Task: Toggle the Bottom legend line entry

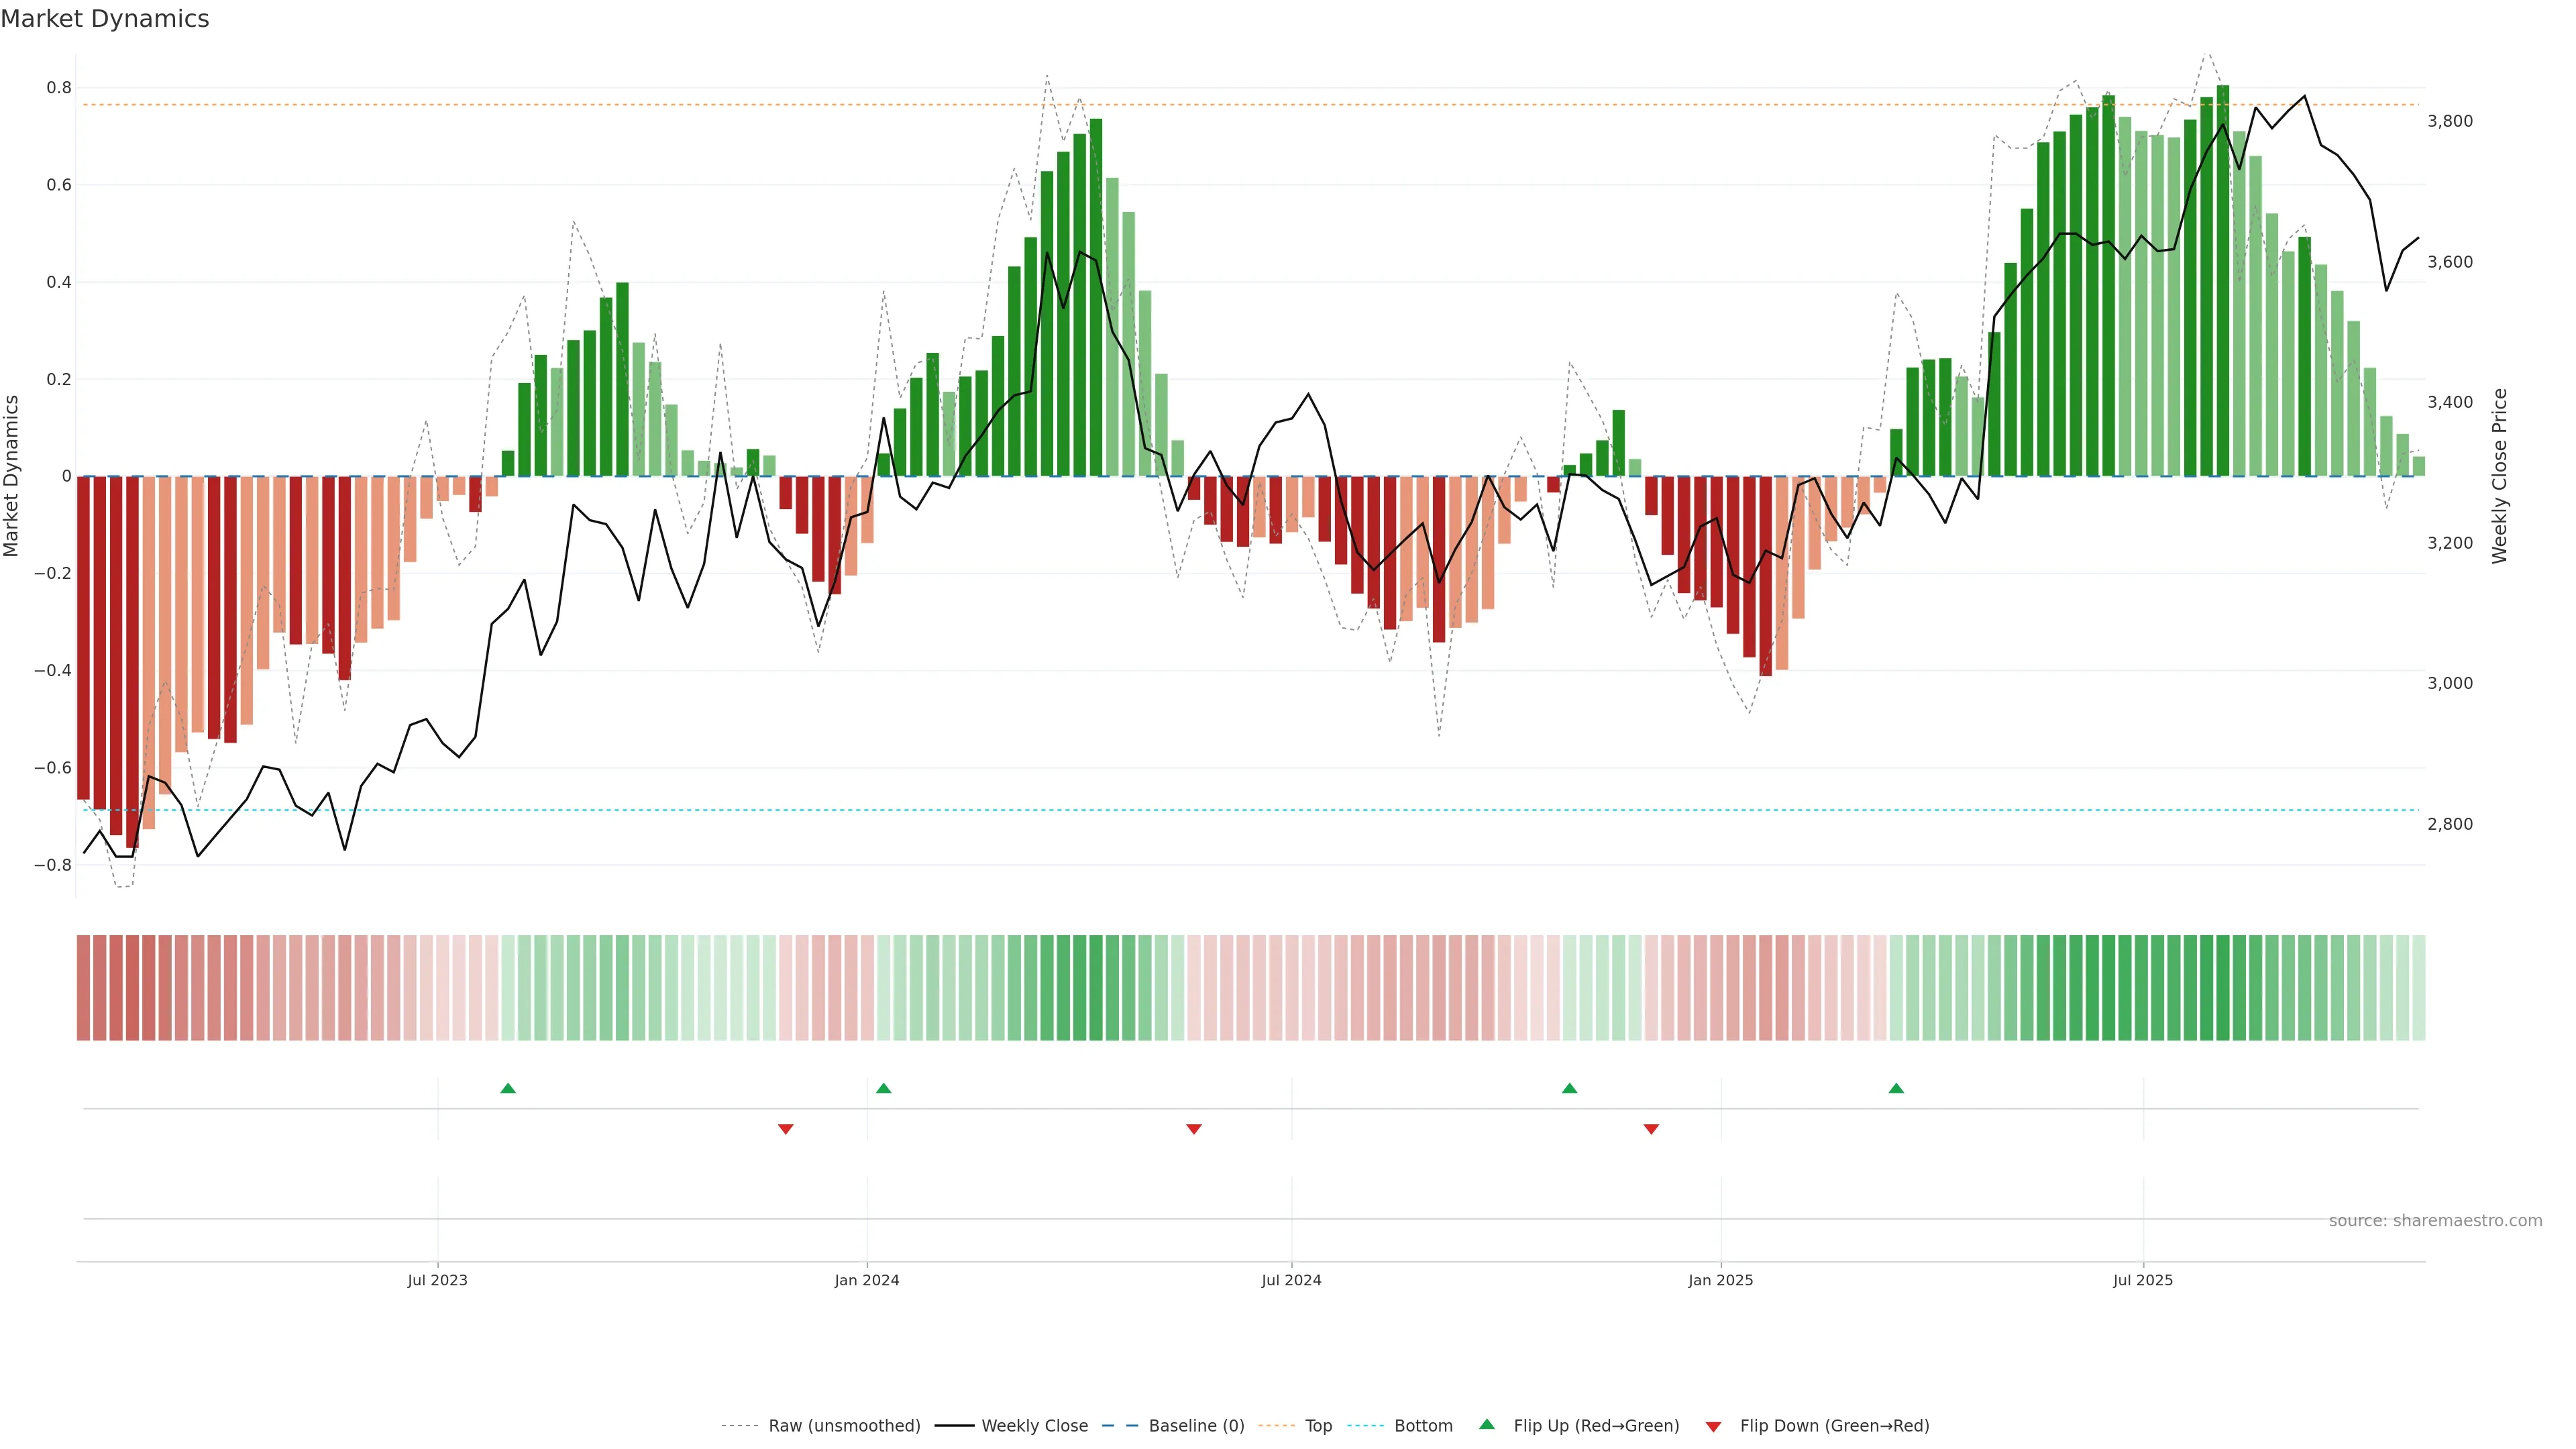Action: (x=1423, y=1426)
